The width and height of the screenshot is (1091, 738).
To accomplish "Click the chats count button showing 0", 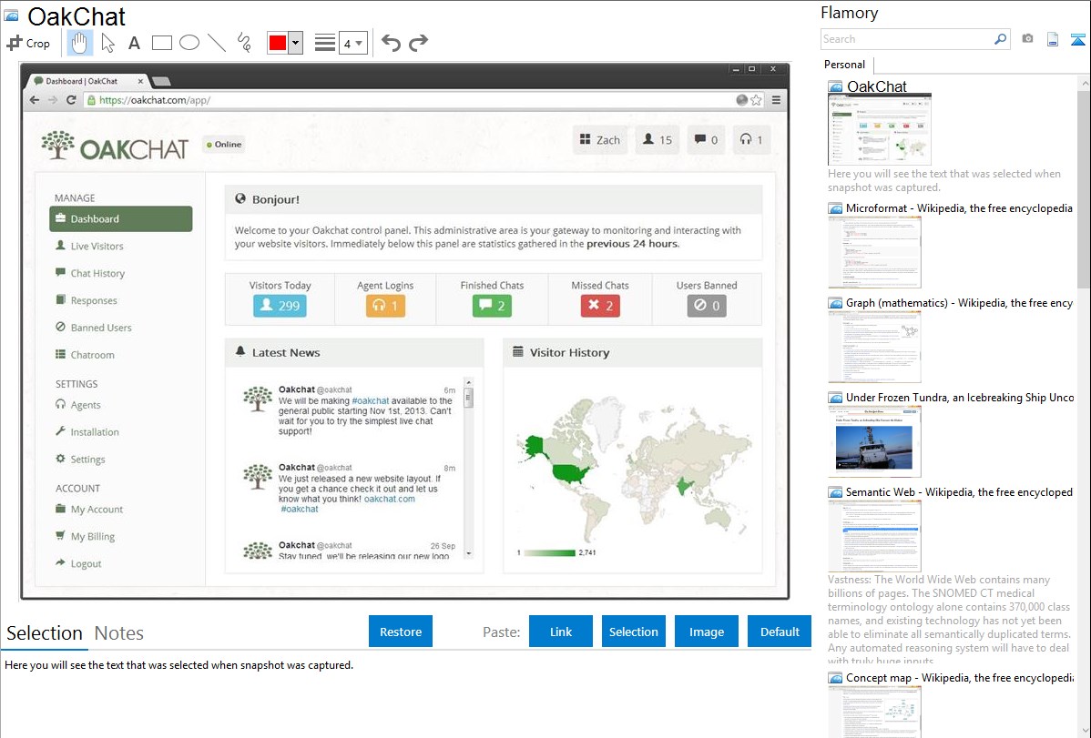I will coord(706,140).
